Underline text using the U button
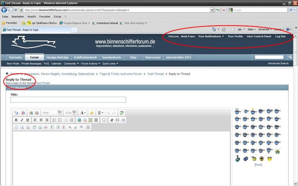This screenshot has height=186, width=298. click(28, 120)
